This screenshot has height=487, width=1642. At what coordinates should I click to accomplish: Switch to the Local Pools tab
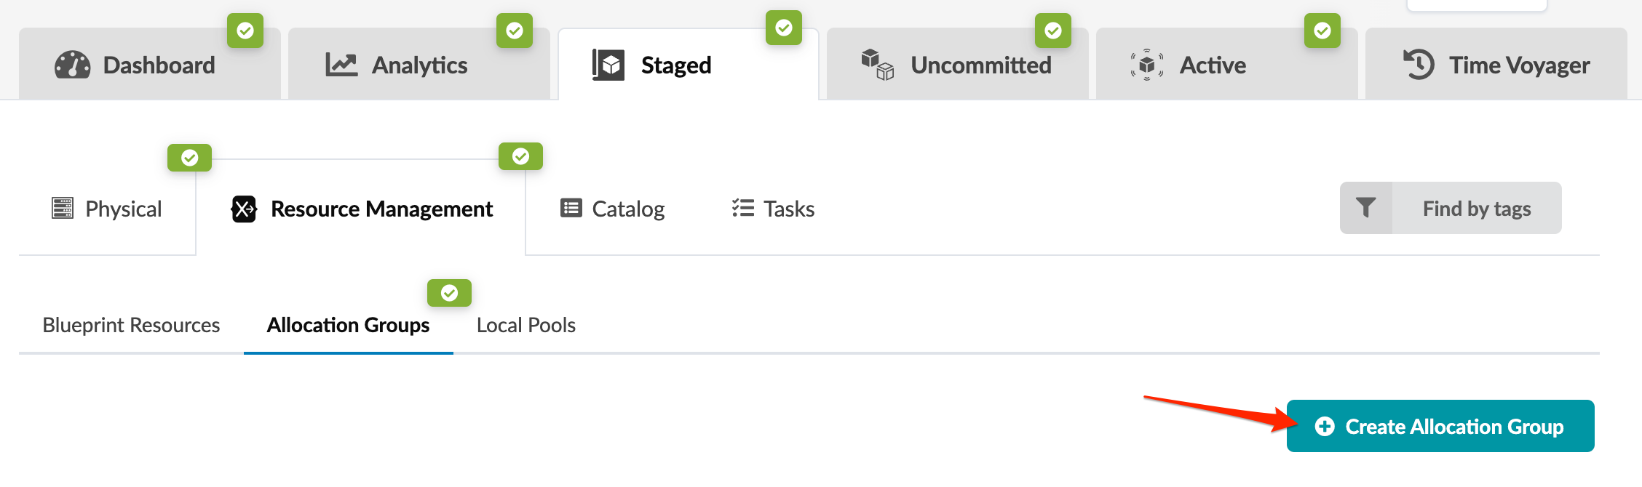pos(525,325)
